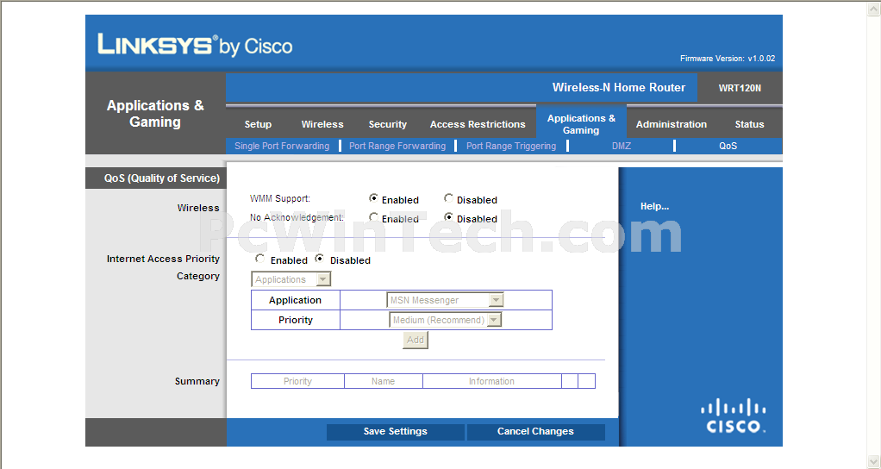The image size is (881, 469).
Task: Select Disabled for No Acknowledgement
Action: pos(448,216)
